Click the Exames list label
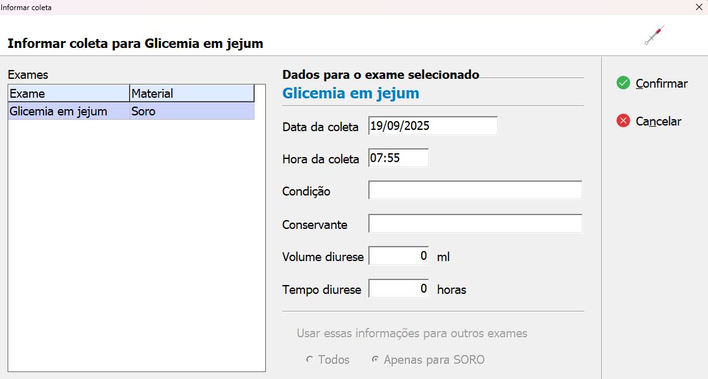Viewport: 708px width, 379px height. tap(28, 75)
